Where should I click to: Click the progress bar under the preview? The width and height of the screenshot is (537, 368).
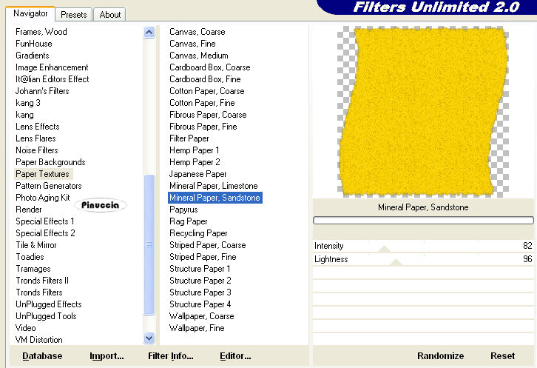(x=423, y=220)
